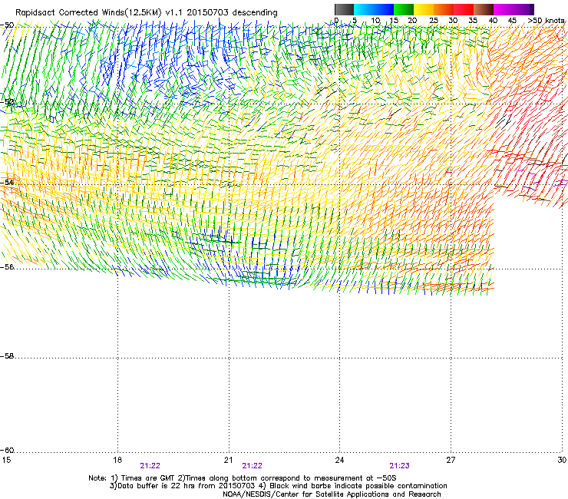This screenshot has height=499, width=568.
Task: Click the 21:22 timestamp beside longitude 18
Action: click(150, 466)
